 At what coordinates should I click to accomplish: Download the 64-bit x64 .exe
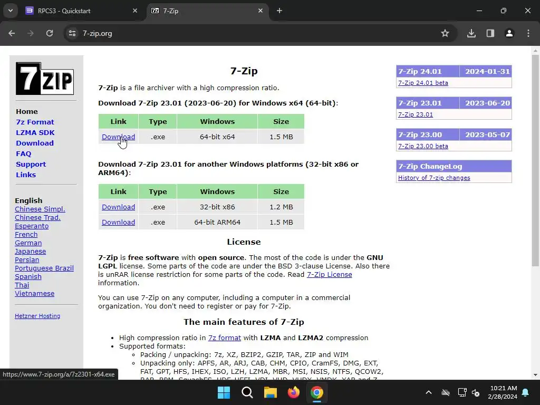pos(118,137)
